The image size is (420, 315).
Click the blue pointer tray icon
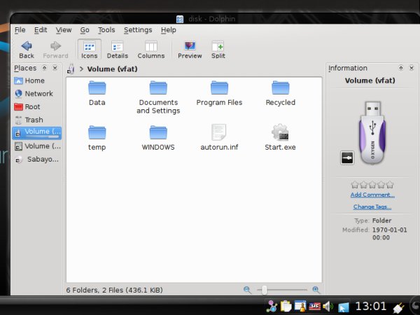point(344,307)
